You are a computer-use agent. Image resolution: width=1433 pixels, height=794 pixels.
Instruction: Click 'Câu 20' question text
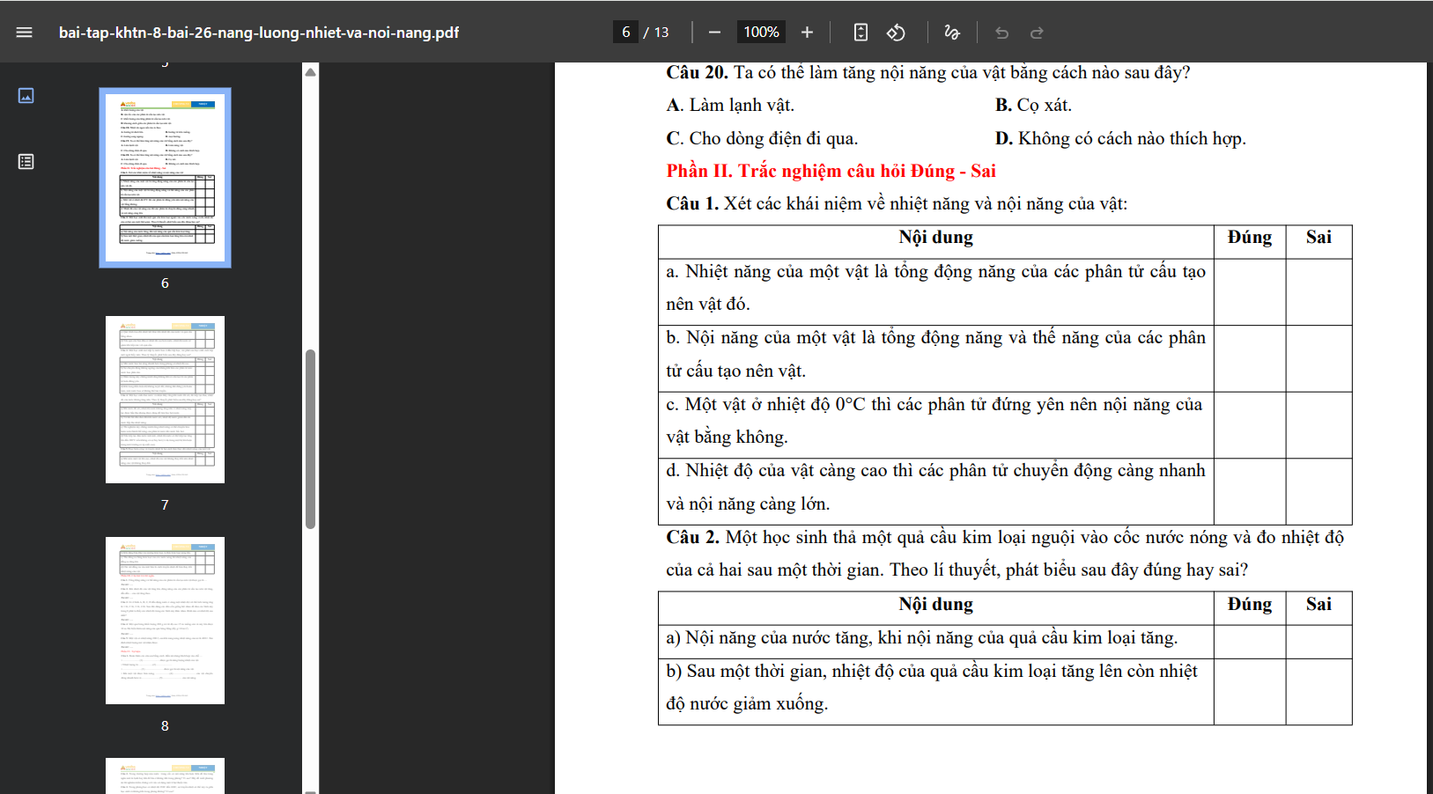point(928,72)
